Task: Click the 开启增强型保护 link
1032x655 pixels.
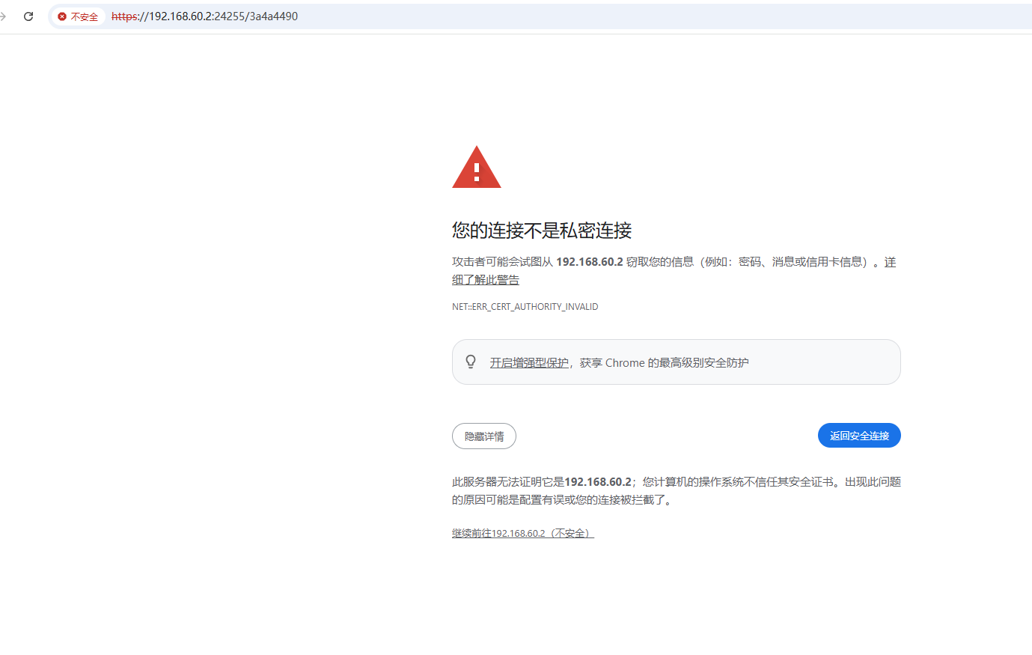Action: [x=529, y=363]
